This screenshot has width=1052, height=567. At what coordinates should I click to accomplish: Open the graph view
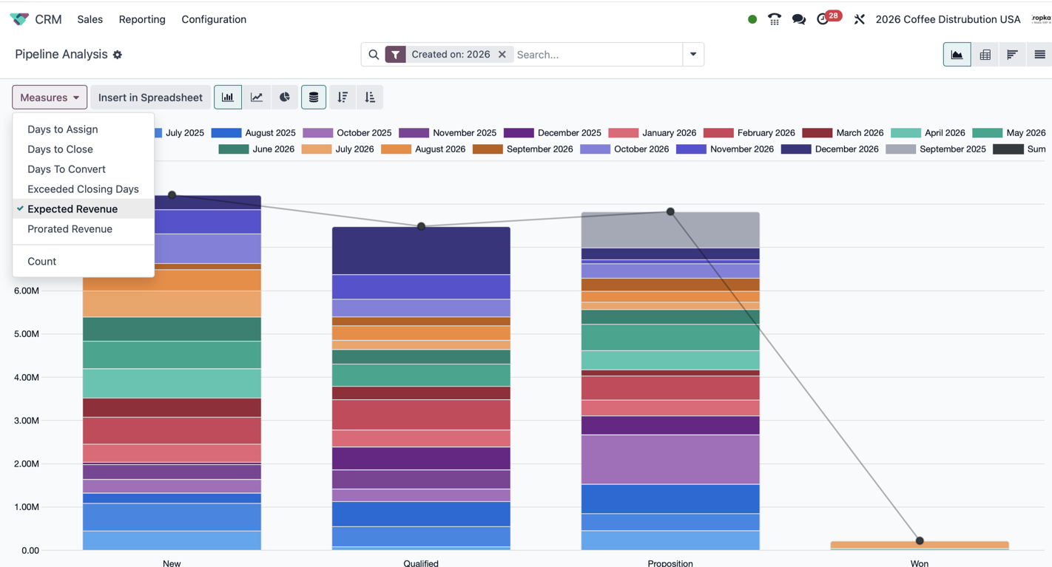[x=957, y=54]
